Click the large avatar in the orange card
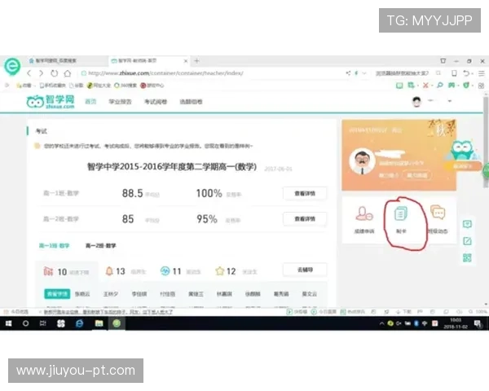The width and height of the screenshot is (489, 391). coord(362,161)
